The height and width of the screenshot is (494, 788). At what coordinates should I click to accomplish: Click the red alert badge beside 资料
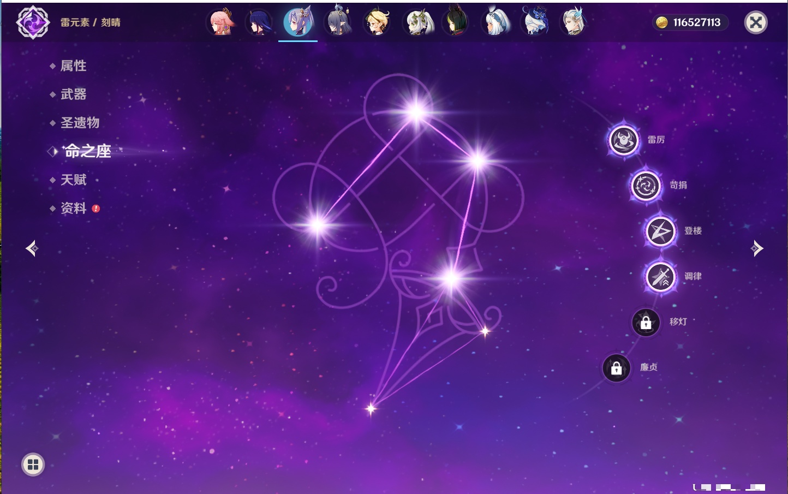pos(96,208)
